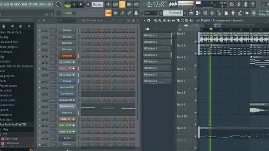Open the Piano roll view icon
Viewport: 269px width, 151px height.
(198, 13)
